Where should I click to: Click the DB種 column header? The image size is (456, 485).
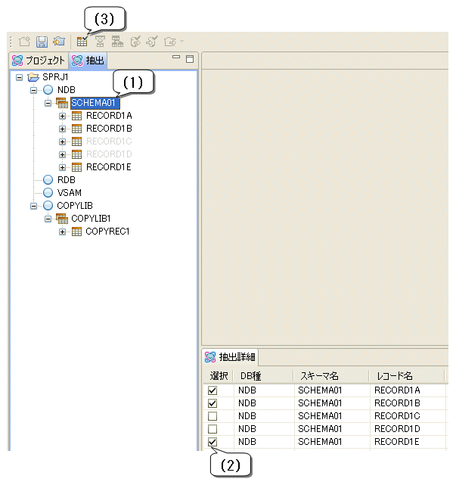(263, 376)
